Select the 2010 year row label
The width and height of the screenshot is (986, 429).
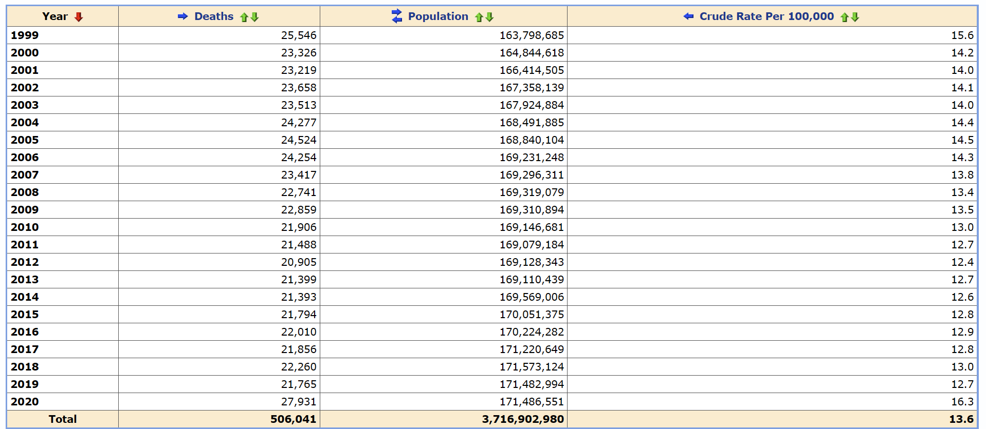[25, 227]
